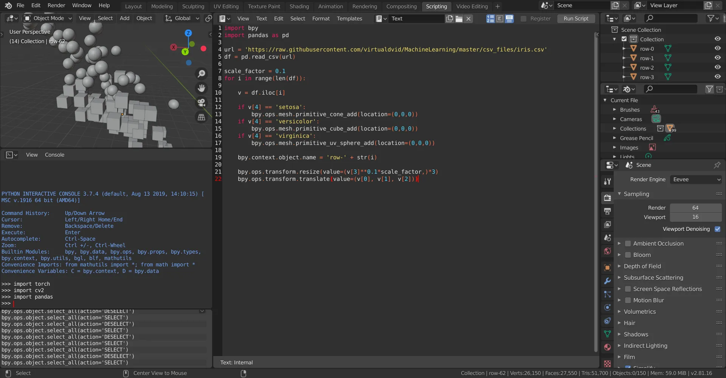Switch to orthographic grid view icon

point(202,117)
